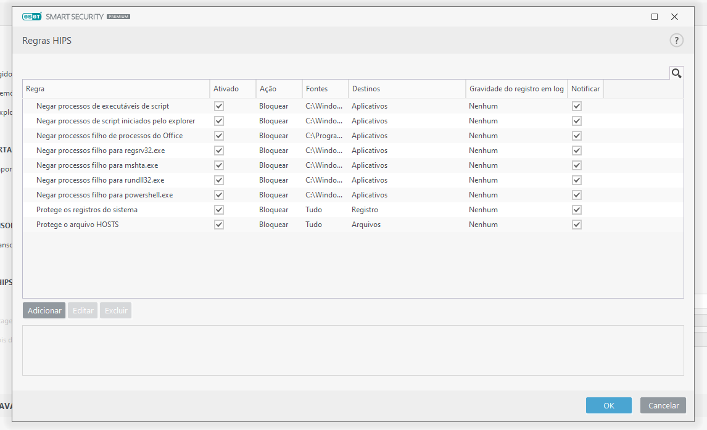Close the HIPS rules window
The image size is (707, 430).
click(674, 17)
